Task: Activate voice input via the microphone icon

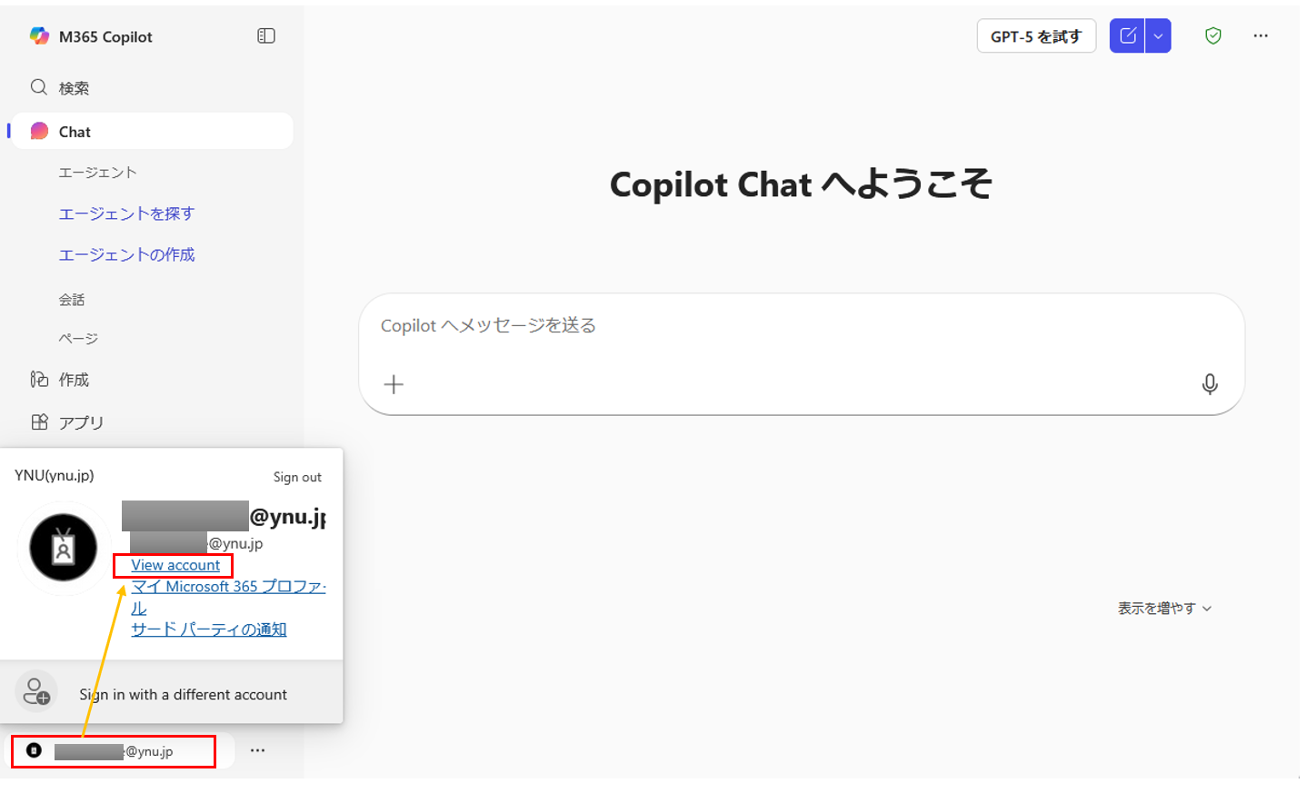Action: click(x=1210, y=384)
